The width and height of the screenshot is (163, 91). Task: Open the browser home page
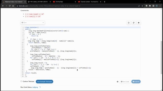tap(13, 6)
